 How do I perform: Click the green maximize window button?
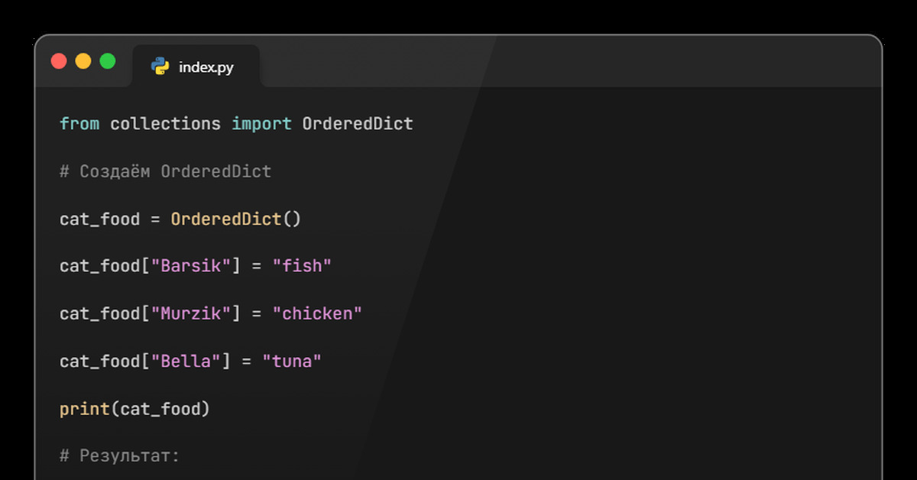[x=108, y=61]
